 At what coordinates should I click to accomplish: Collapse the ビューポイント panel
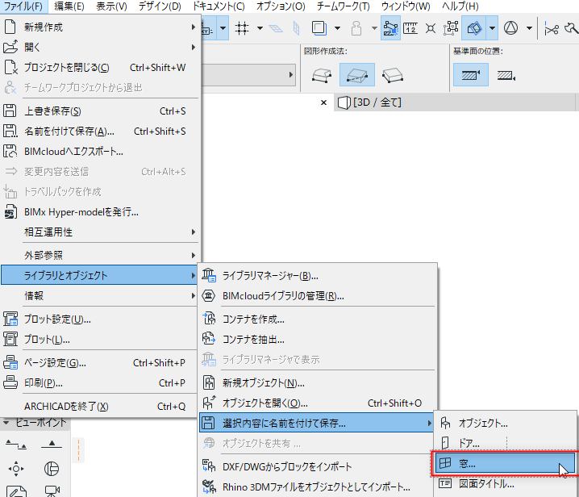coord(6,422)
